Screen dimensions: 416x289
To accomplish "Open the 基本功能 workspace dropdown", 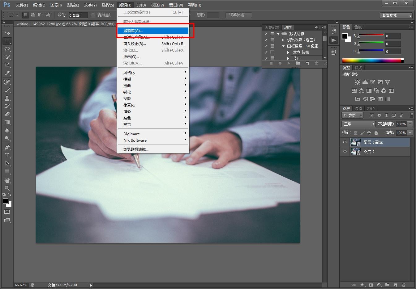I will [396, 15].
